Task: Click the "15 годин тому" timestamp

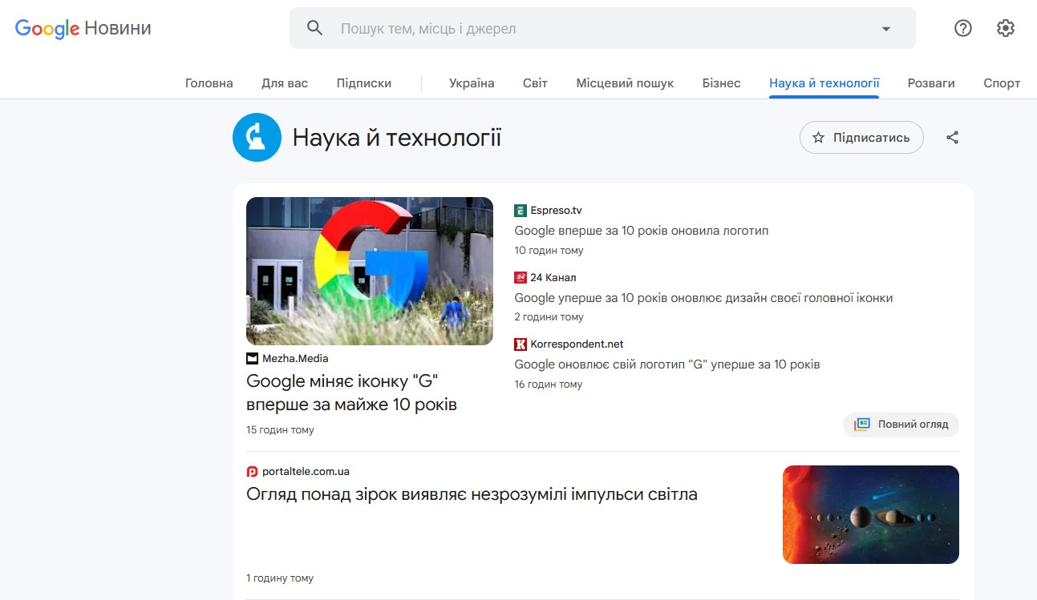Action: 280,430
